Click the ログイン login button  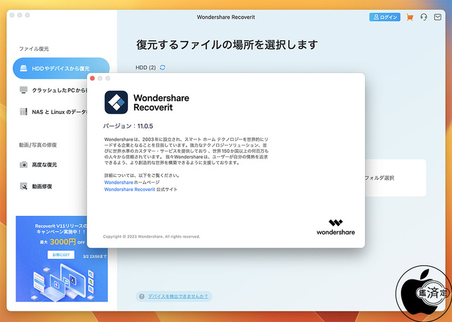tap(384, 17)
